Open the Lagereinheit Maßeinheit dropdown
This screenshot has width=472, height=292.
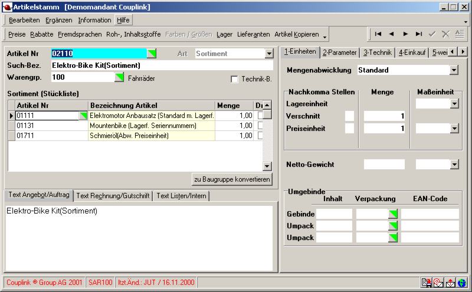point(454,104)
